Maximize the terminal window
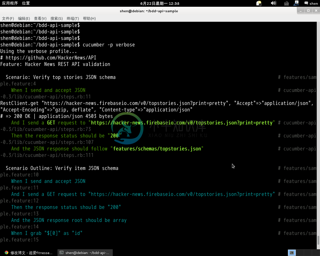Screen dimensions: 320x256 coord(308,10)
